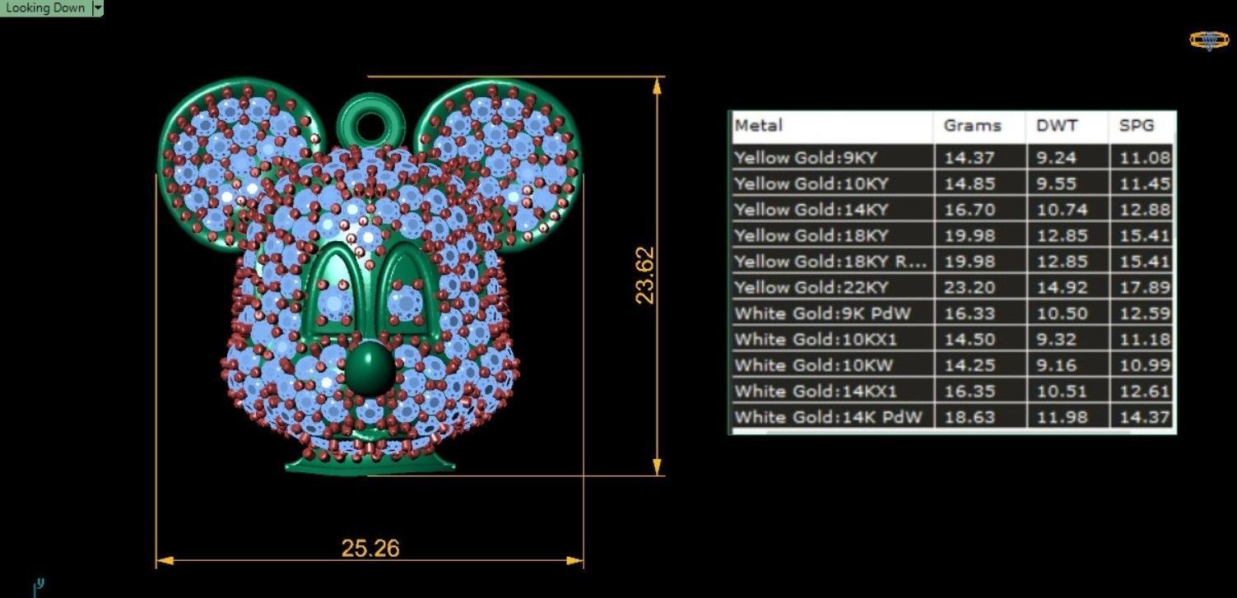Select the White Gold:14K PdW row
The height and width of the screenshot is (598, 1237).
[952, 416]
